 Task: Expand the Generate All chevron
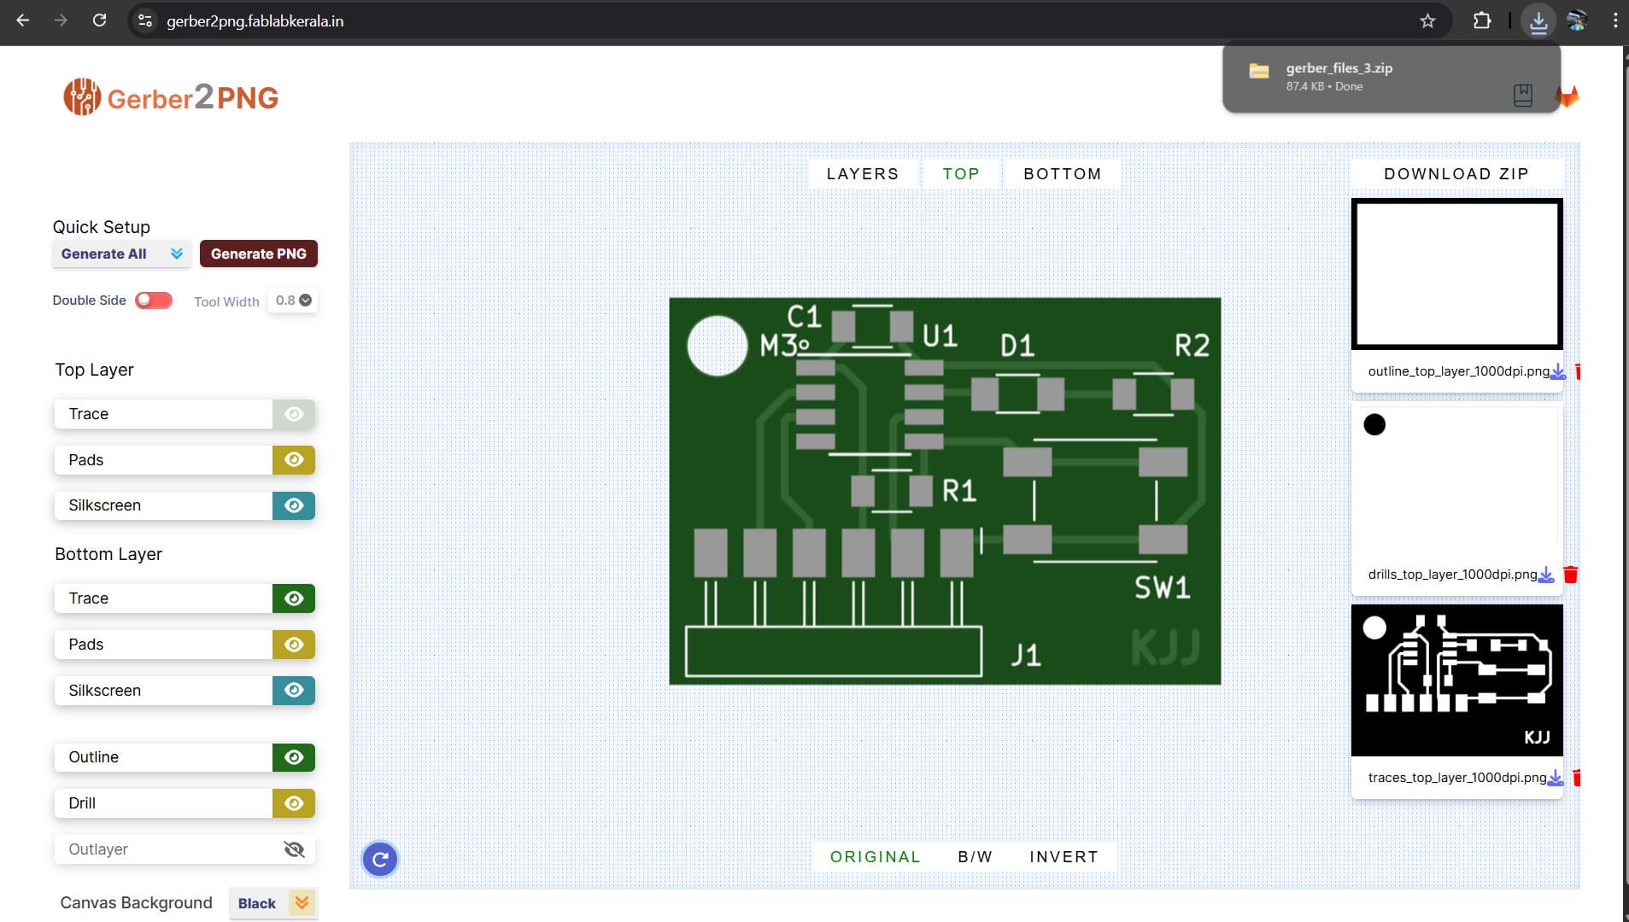click(x=176, y=253)
